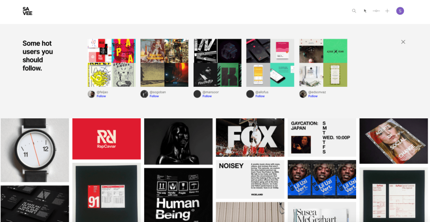The width and height of the screenshot is (430, 222).
Task: Open the Lil Uzi Vert posters image
Action: point(322,179)
